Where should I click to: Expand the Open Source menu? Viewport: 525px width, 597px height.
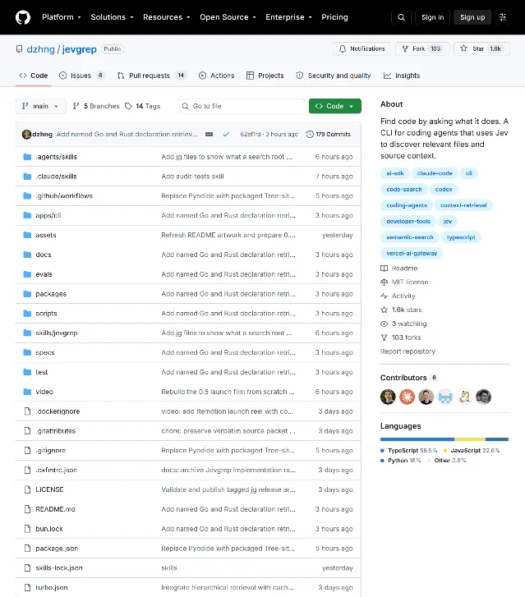[228, 17]
